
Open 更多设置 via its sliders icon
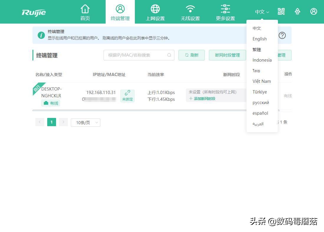pos(225,9)
